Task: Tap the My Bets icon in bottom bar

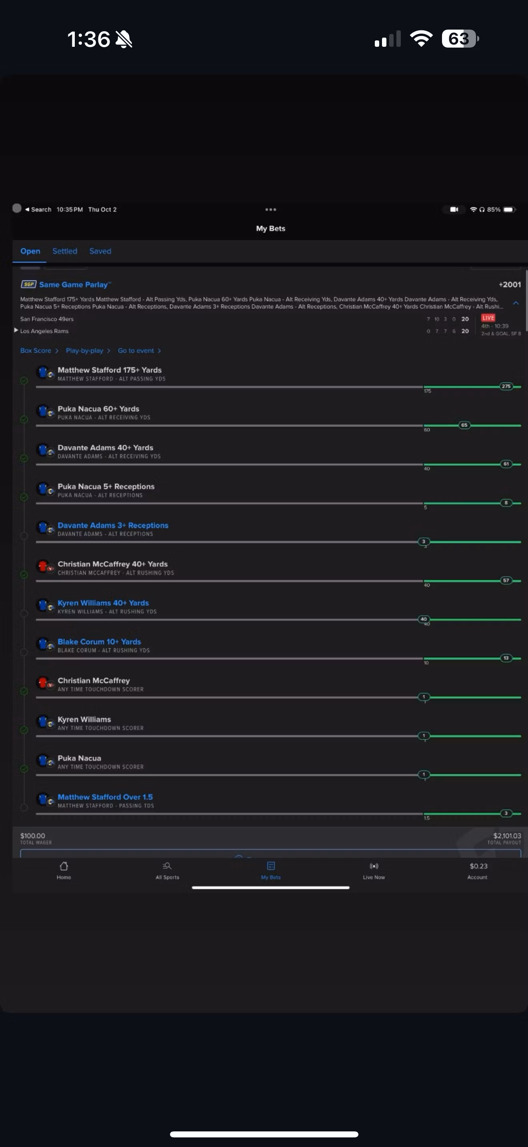Action: (271, 866)
